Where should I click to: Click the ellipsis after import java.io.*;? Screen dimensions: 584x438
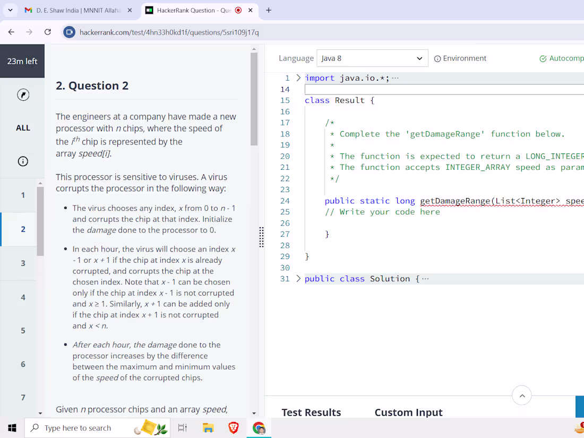pos(395,78)
